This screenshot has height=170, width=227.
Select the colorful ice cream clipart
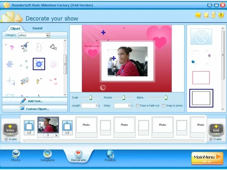click(x=25, y=81)
